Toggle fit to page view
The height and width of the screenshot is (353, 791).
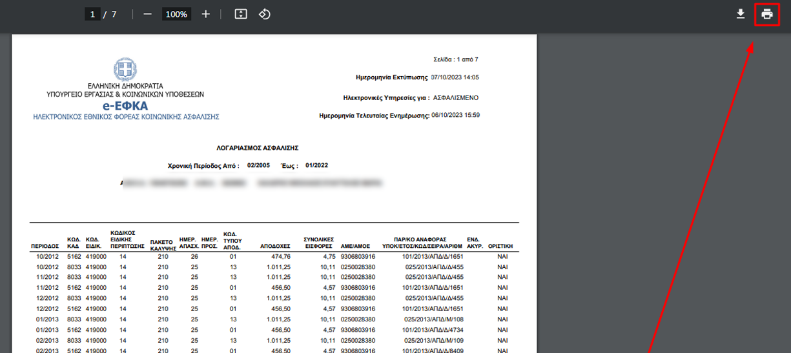click(x=241, y=14)
